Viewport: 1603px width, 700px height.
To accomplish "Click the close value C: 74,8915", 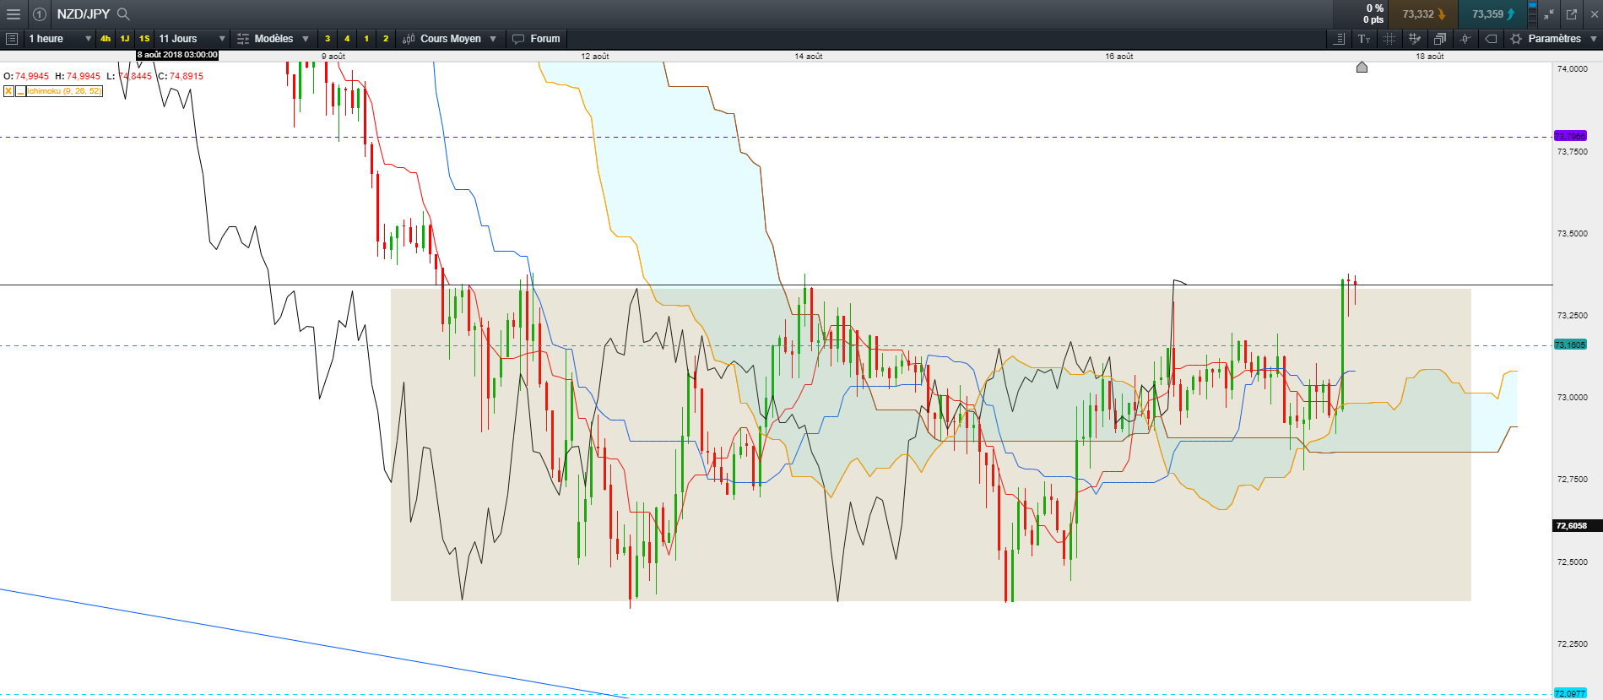I will tap(181, 76).
